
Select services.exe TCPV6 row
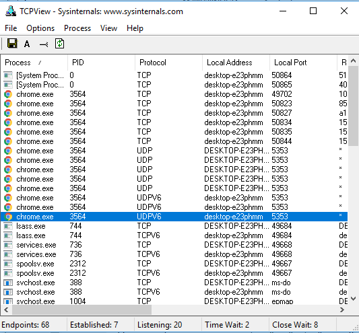pos(174,254)
